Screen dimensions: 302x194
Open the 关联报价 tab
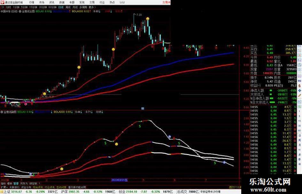14,187
